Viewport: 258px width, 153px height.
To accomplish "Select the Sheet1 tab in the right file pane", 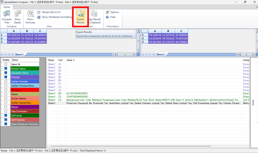I will pos(160,54).
